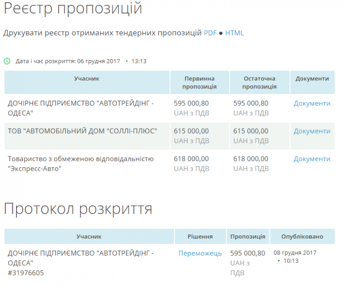The image size is (345, 286).
Task: Select final proposal value 595 000,80 in registry
Action: (x=251, y=103)
